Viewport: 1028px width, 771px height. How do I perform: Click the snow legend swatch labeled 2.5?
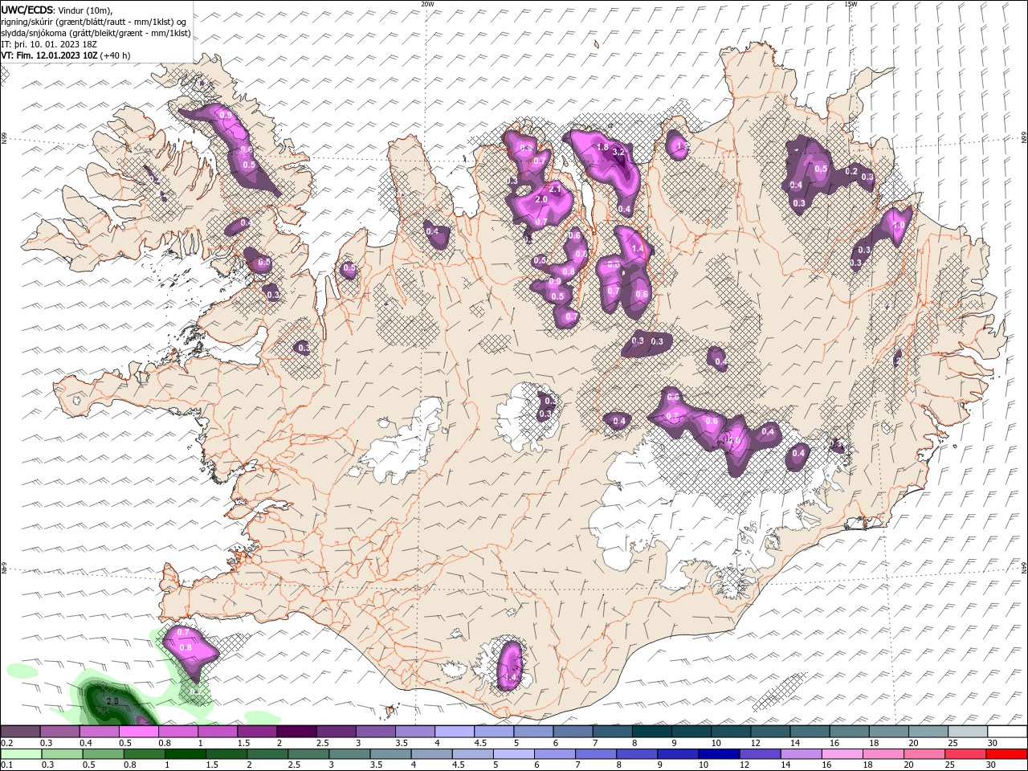pyautogui.click(x=335, y=732)
